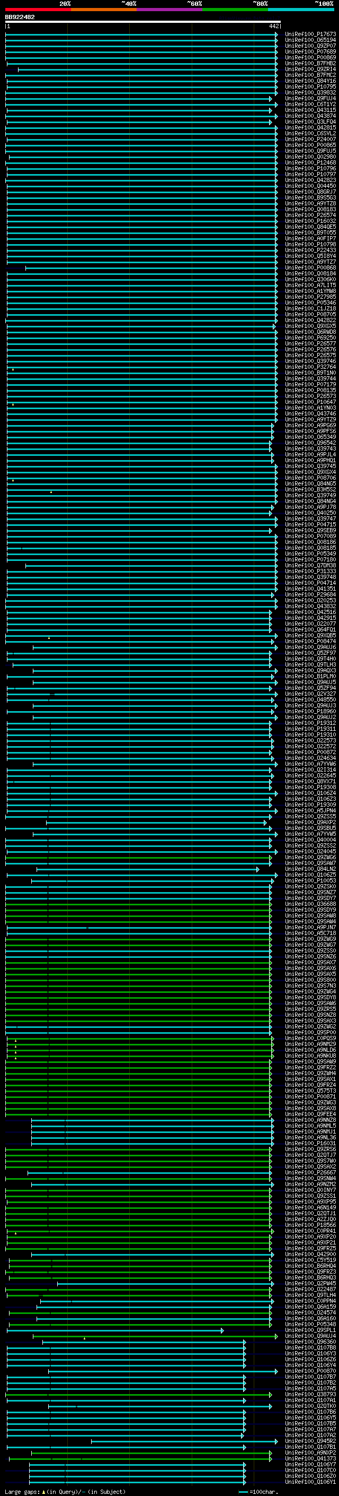
Task: Select hit UniRef100_Q9AUJ4
Action: click(310, 1336)
